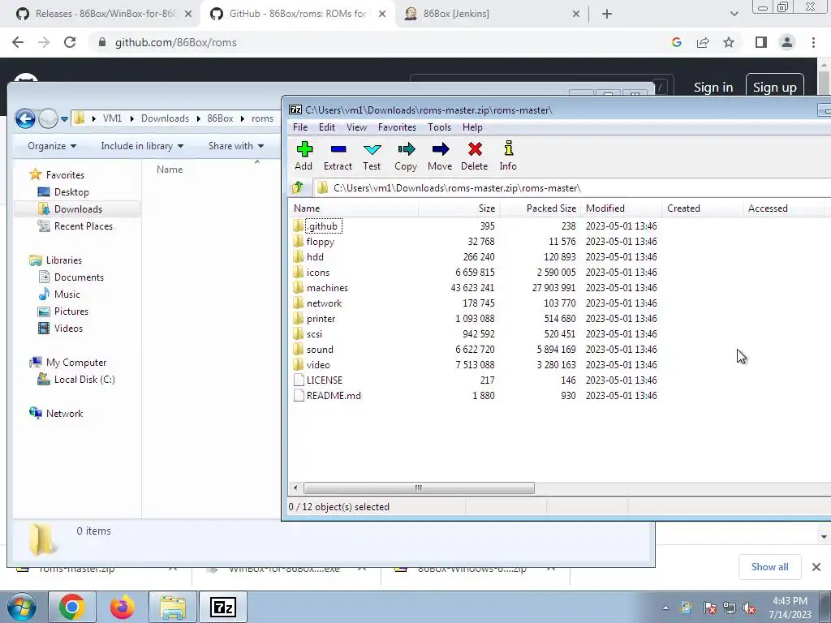This screenshot has width=831, height=623.
Task: Open the Organize dropdown in Explorer
Action: pyautogui.click(x=52, y=146)
